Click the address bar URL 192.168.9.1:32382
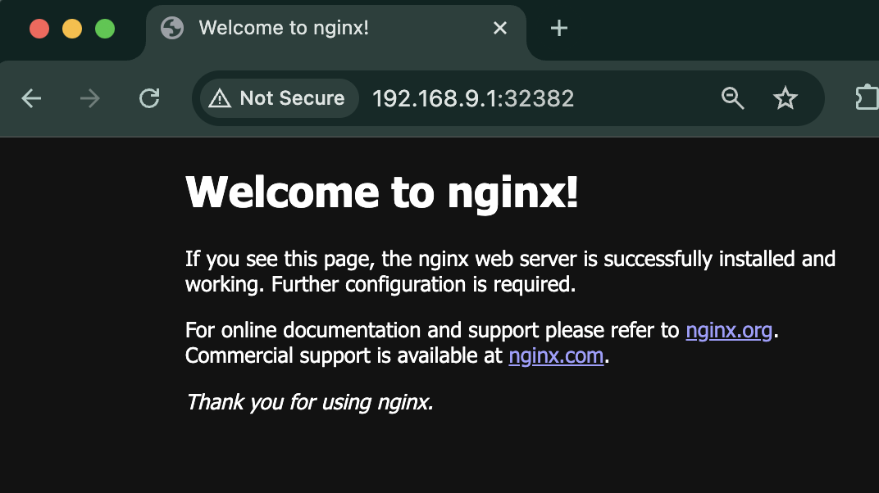Viewport: 879px width, 493px height. point(473,99)
